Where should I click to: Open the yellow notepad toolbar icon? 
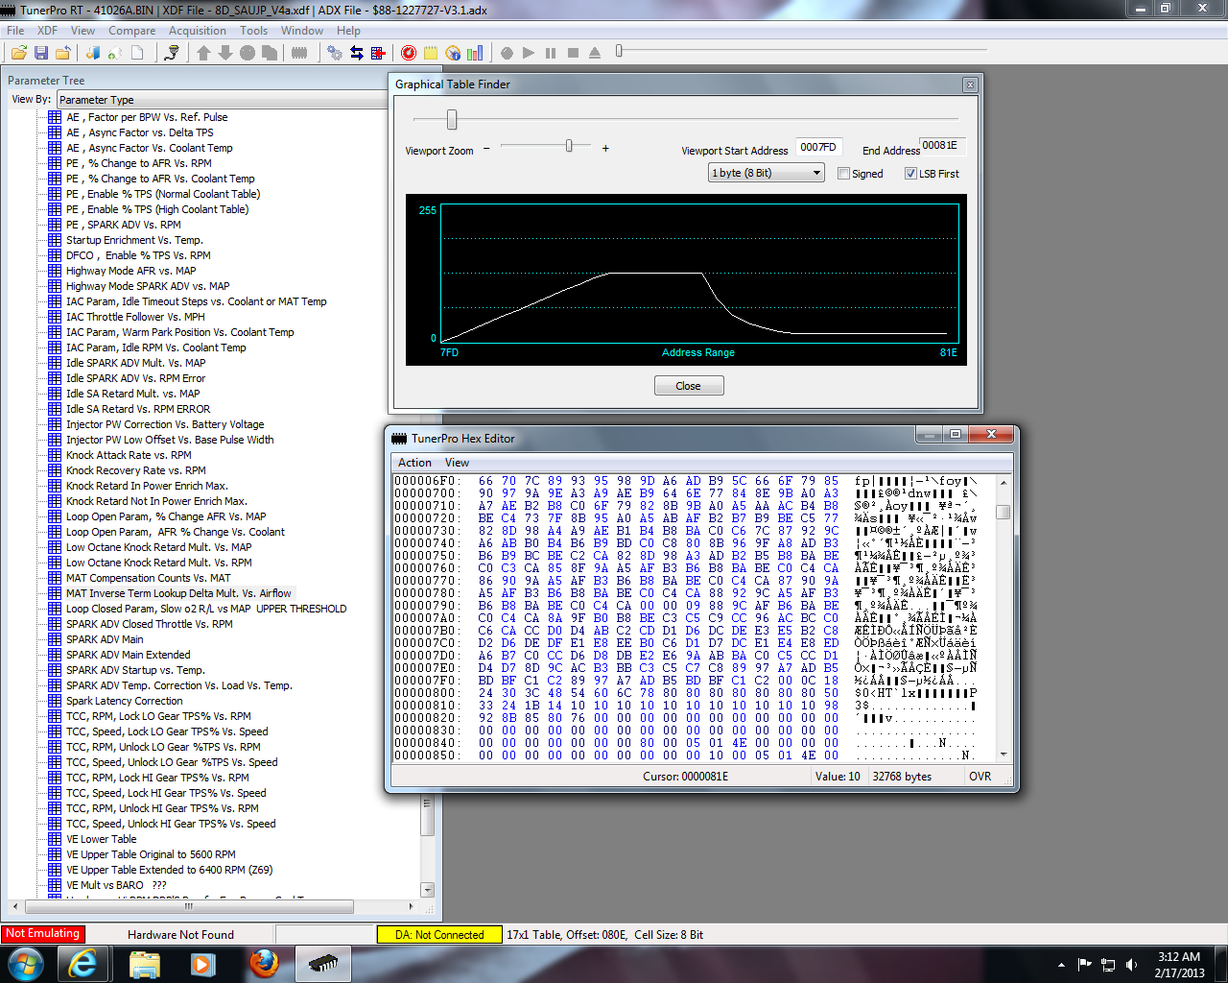[431, 53]
